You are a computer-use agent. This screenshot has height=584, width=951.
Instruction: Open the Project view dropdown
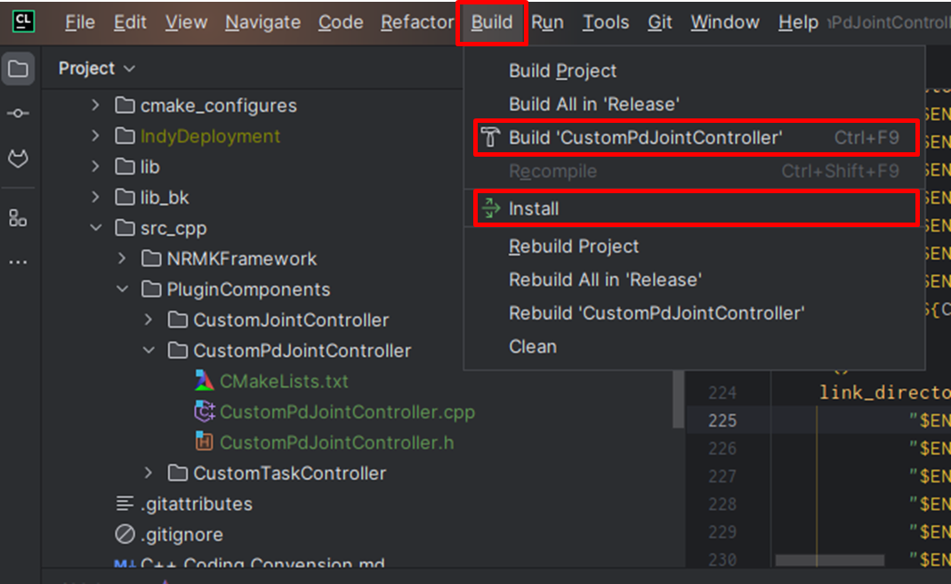coord(96,69)
